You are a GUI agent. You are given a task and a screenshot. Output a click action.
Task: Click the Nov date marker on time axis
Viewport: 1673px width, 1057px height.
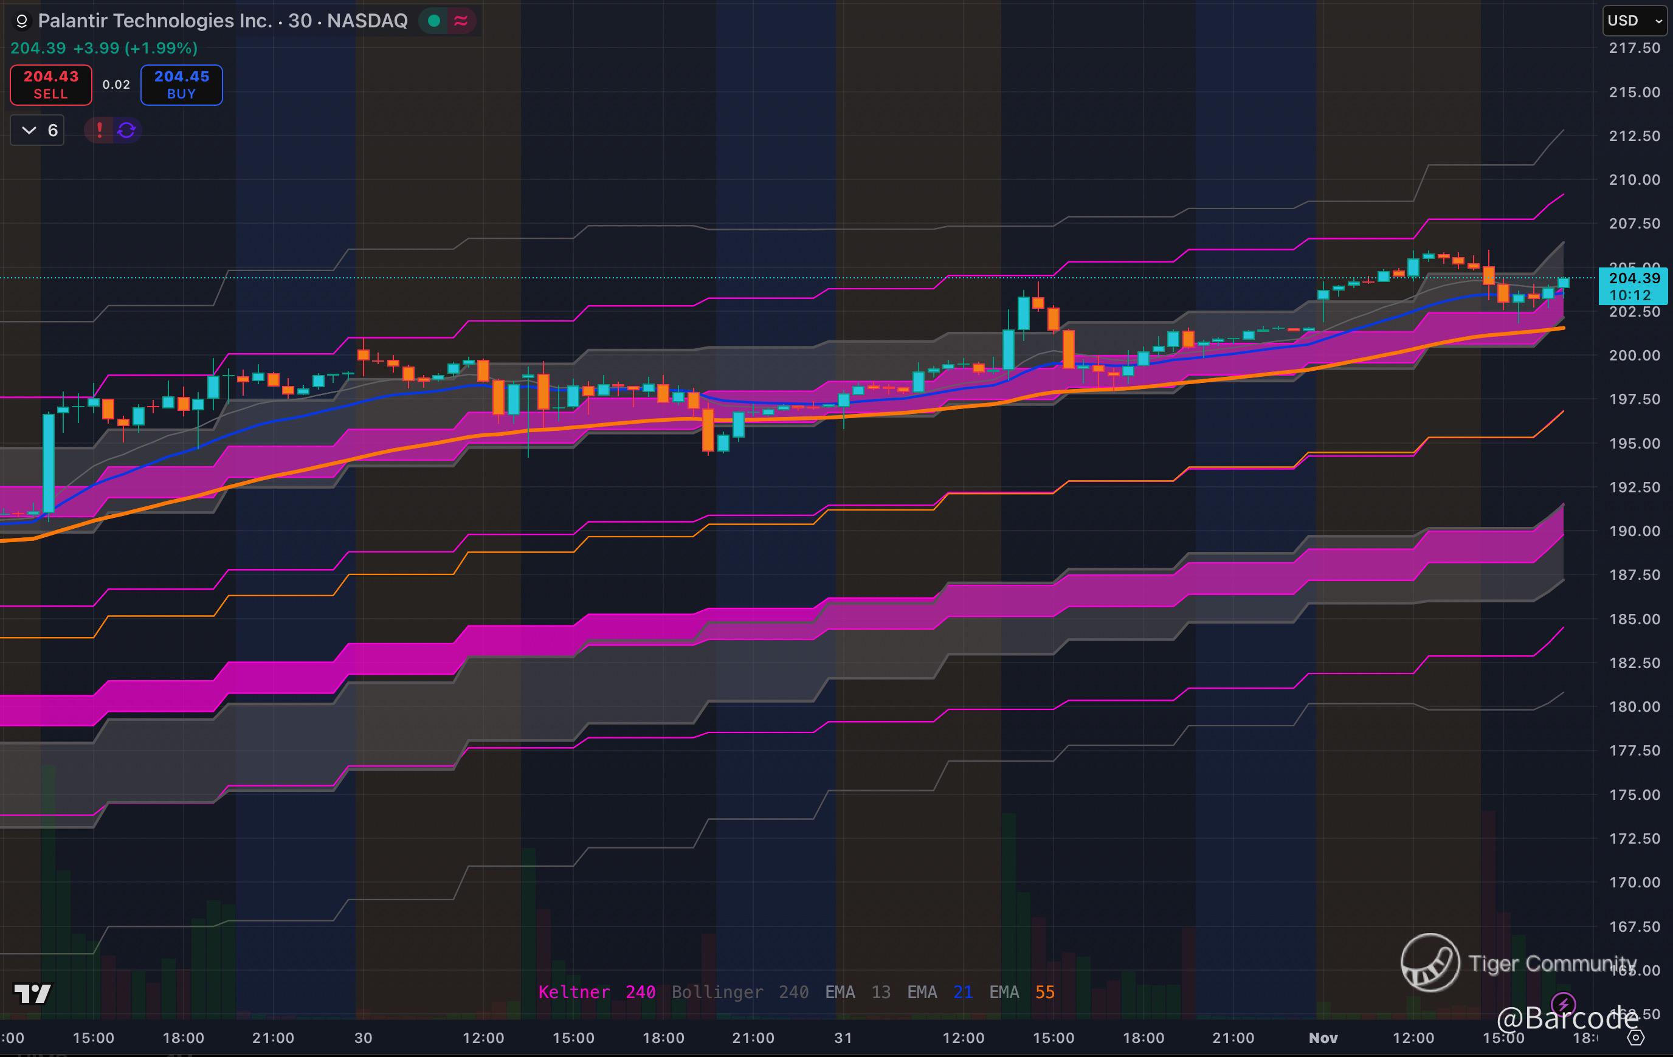(x=1323, y=1038)
